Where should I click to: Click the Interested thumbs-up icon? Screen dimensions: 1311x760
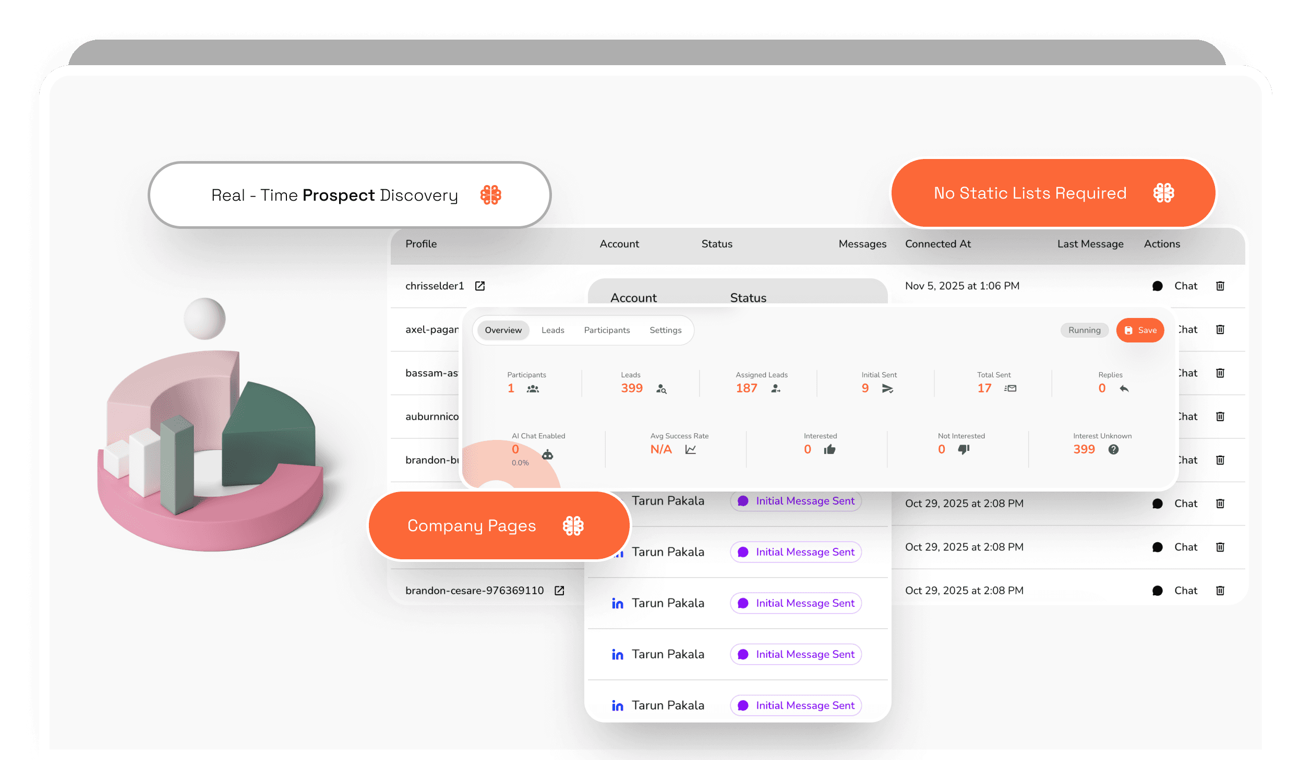tap(829, 449)
